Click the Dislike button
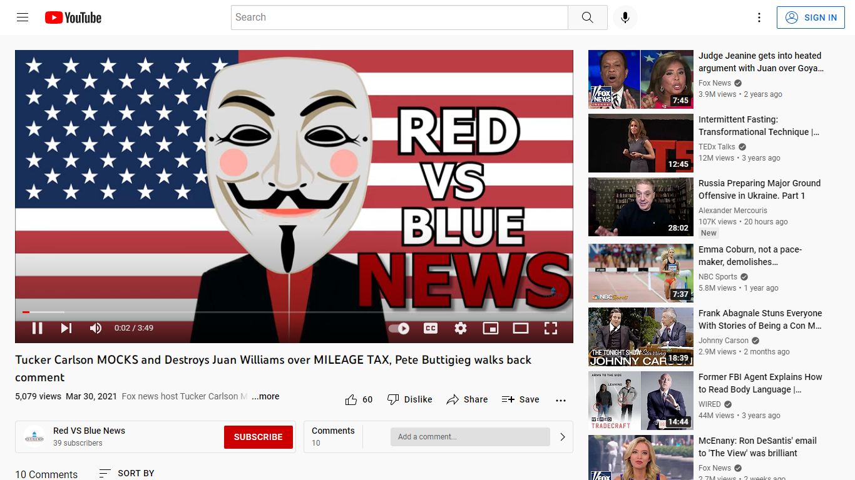 pyautogui.click(x=410, y=399)
